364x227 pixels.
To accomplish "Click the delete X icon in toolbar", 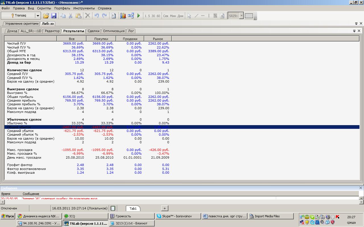I will (88, 16).
